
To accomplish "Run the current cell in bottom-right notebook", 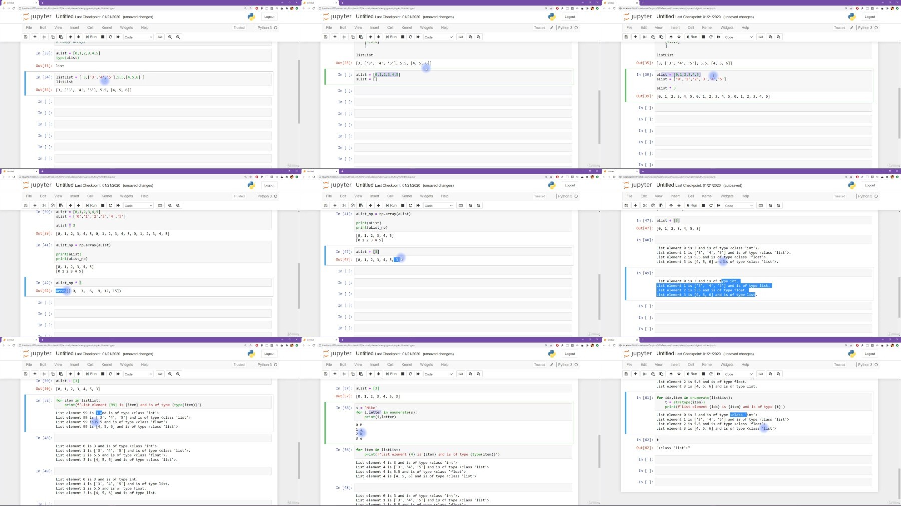I will click(692, 374).
